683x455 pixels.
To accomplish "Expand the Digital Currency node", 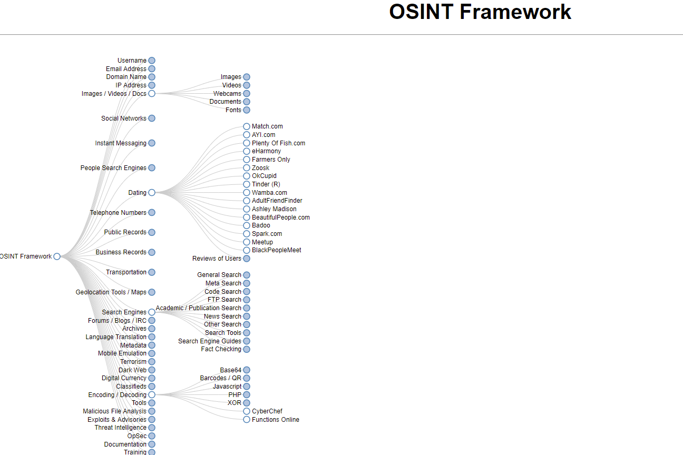I will click(152, 378).
